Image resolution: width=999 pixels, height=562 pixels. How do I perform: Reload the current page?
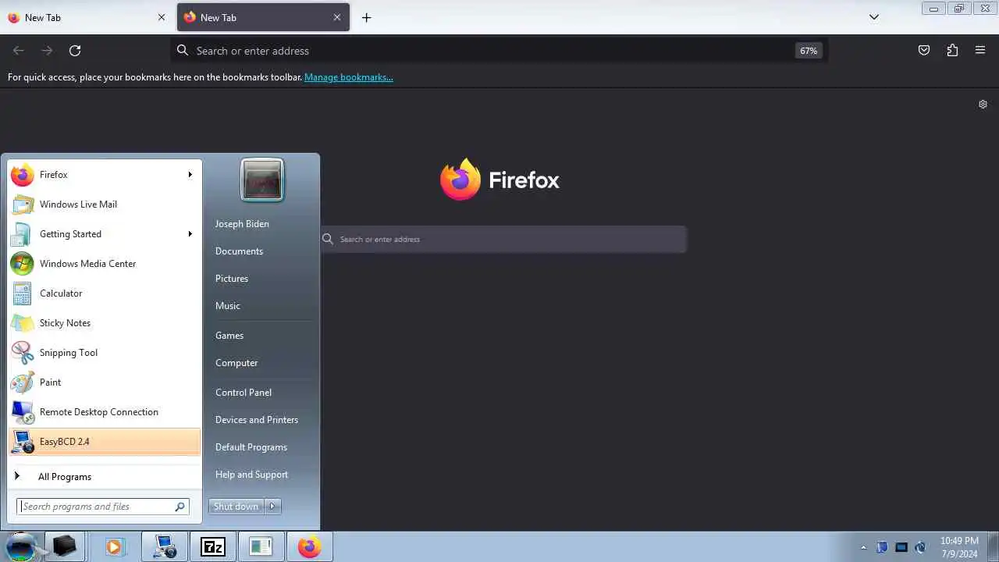coord(75,51)
